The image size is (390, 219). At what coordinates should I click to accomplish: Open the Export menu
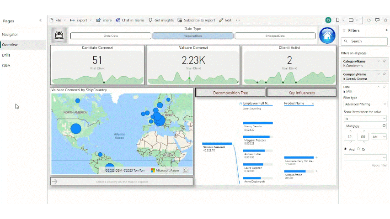coord(81,20)
